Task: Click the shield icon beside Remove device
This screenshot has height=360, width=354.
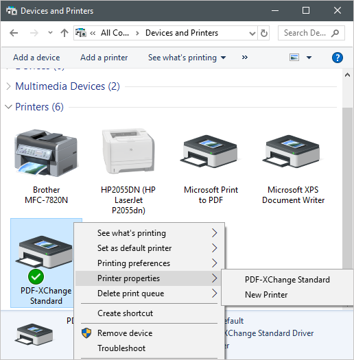Action: 86,333
